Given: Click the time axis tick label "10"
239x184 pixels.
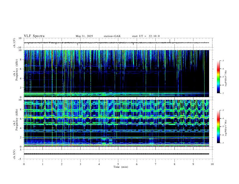Looking at the screenshot, I should coord(212,164).
